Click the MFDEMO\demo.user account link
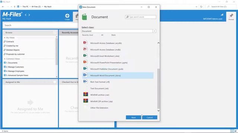238x133 pixels. (x=213, y=19)
